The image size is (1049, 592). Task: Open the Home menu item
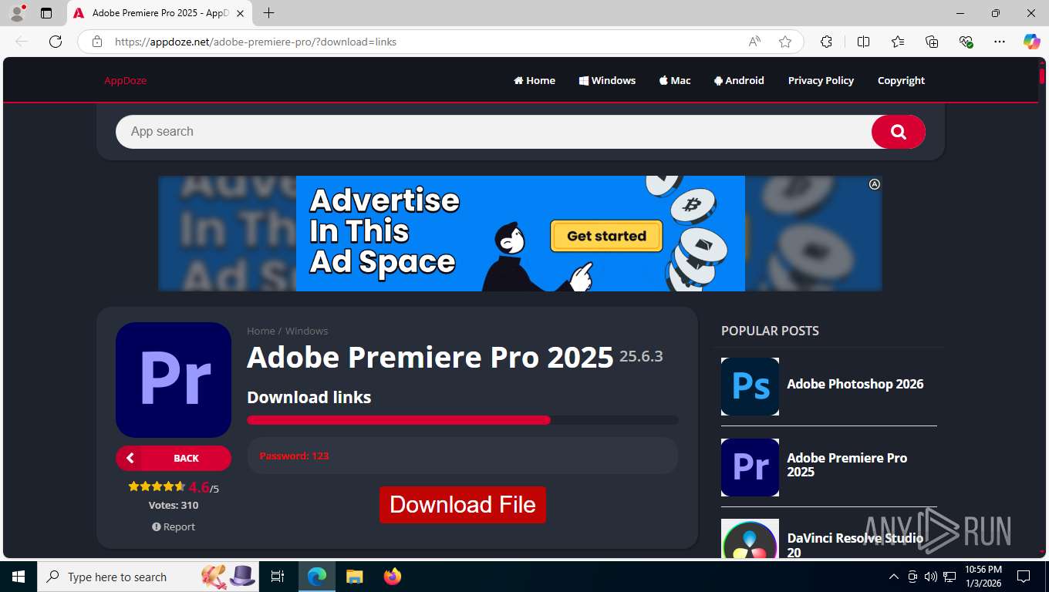(x=535, y=80)
